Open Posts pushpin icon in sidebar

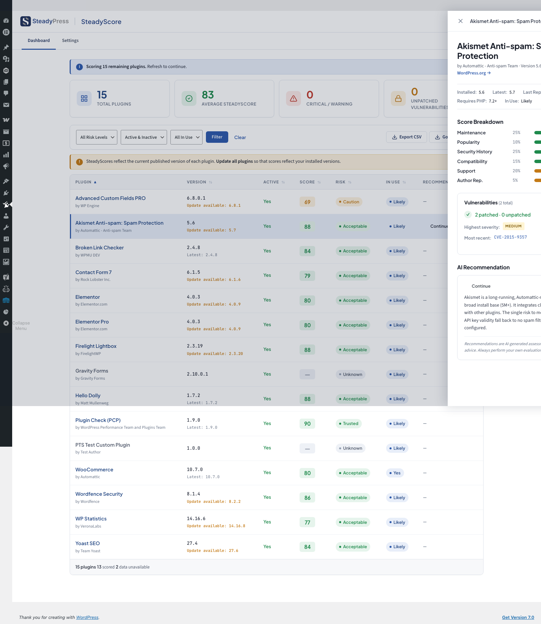pos(6,47)
